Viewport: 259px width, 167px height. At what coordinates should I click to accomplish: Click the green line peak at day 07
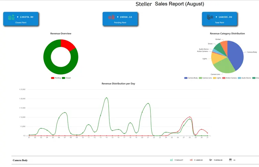(65, 112)
